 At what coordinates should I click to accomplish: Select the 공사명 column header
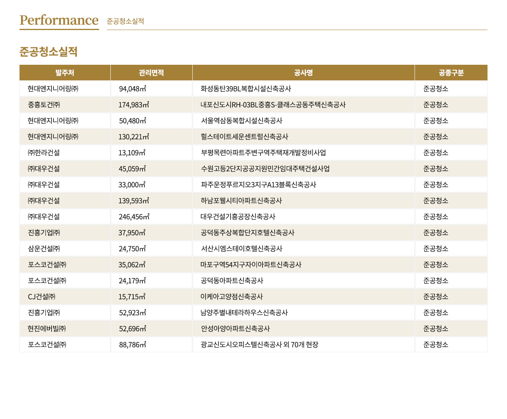click(x=303, y=73)
